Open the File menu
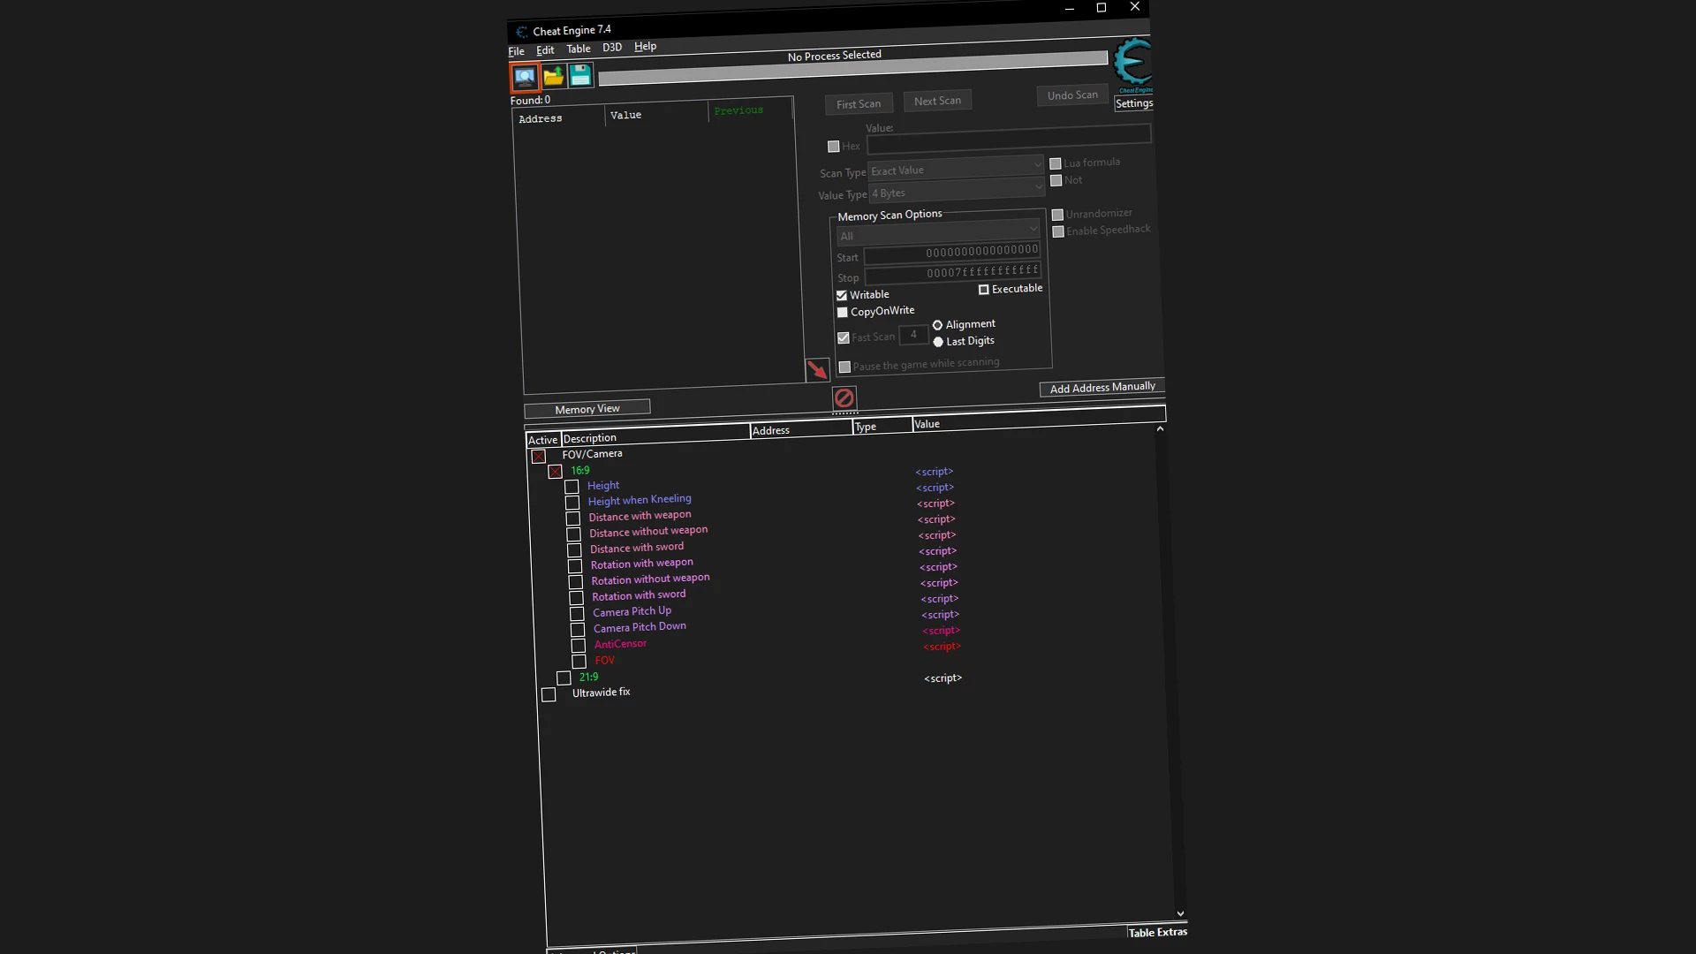This screenshot has height=954, width=1696. coord(517,51)
